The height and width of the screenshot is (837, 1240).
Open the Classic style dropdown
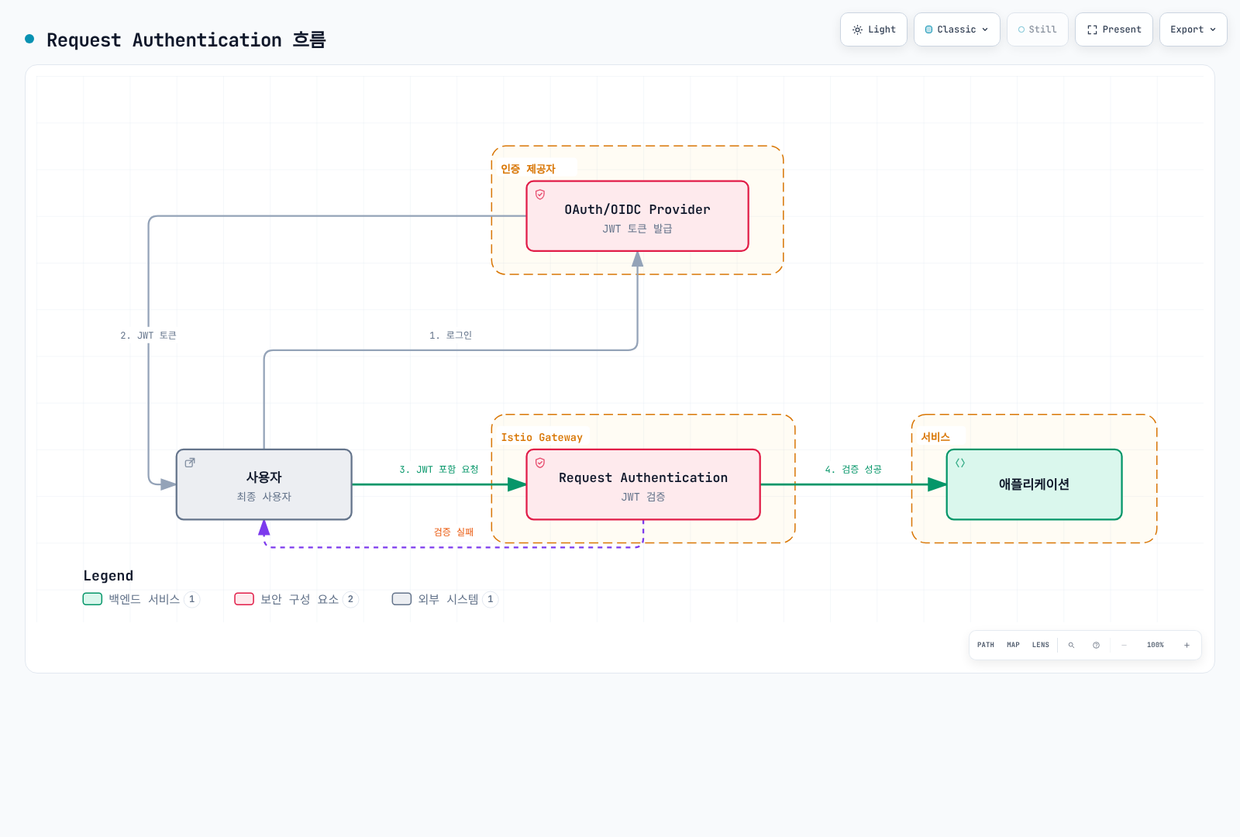(957, 29)
